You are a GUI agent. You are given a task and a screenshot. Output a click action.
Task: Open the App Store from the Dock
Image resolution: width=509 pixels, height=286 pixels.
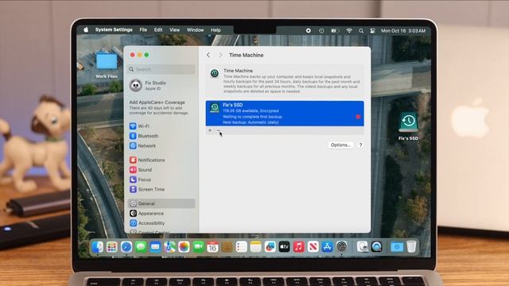(327, 247)
